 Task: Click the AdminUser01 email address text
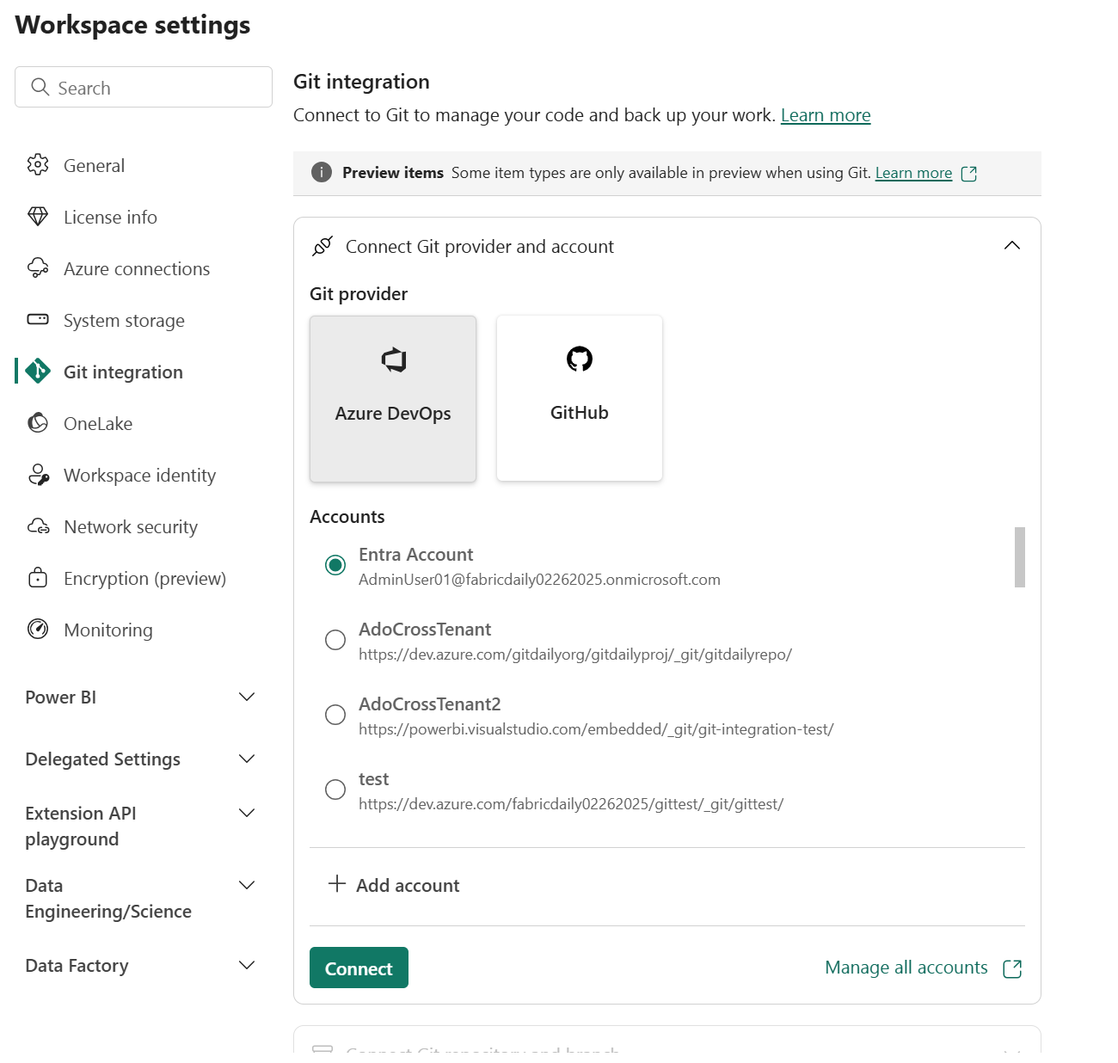coord(539,580)
